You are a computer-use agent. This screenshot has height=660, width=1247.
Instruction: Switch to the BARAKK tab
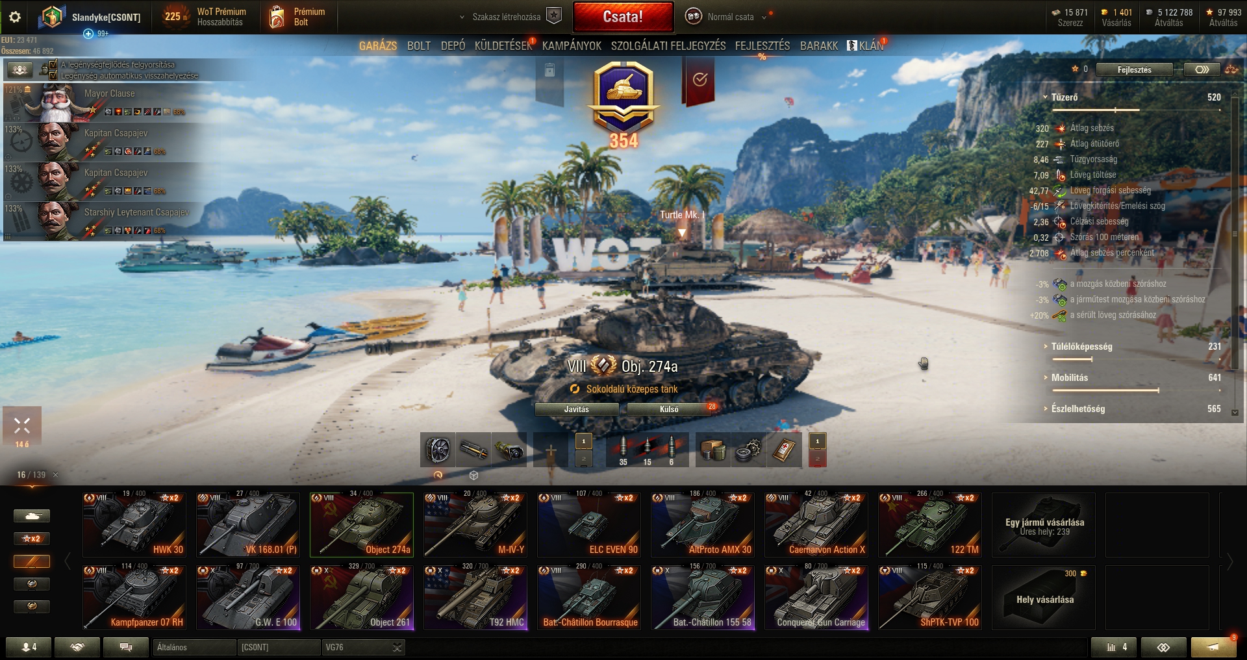point(819,45)
